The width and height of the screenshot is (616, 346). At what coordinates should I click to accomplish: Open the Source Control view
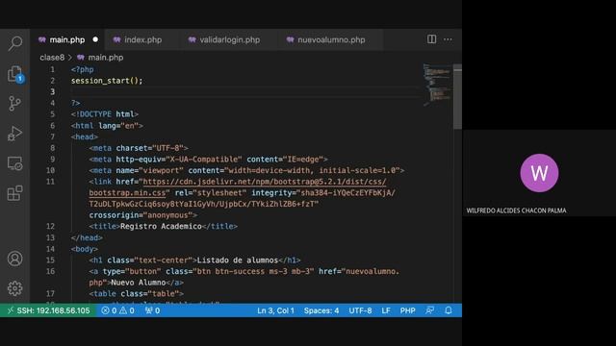pyautogui.click(x=15, y=104)
